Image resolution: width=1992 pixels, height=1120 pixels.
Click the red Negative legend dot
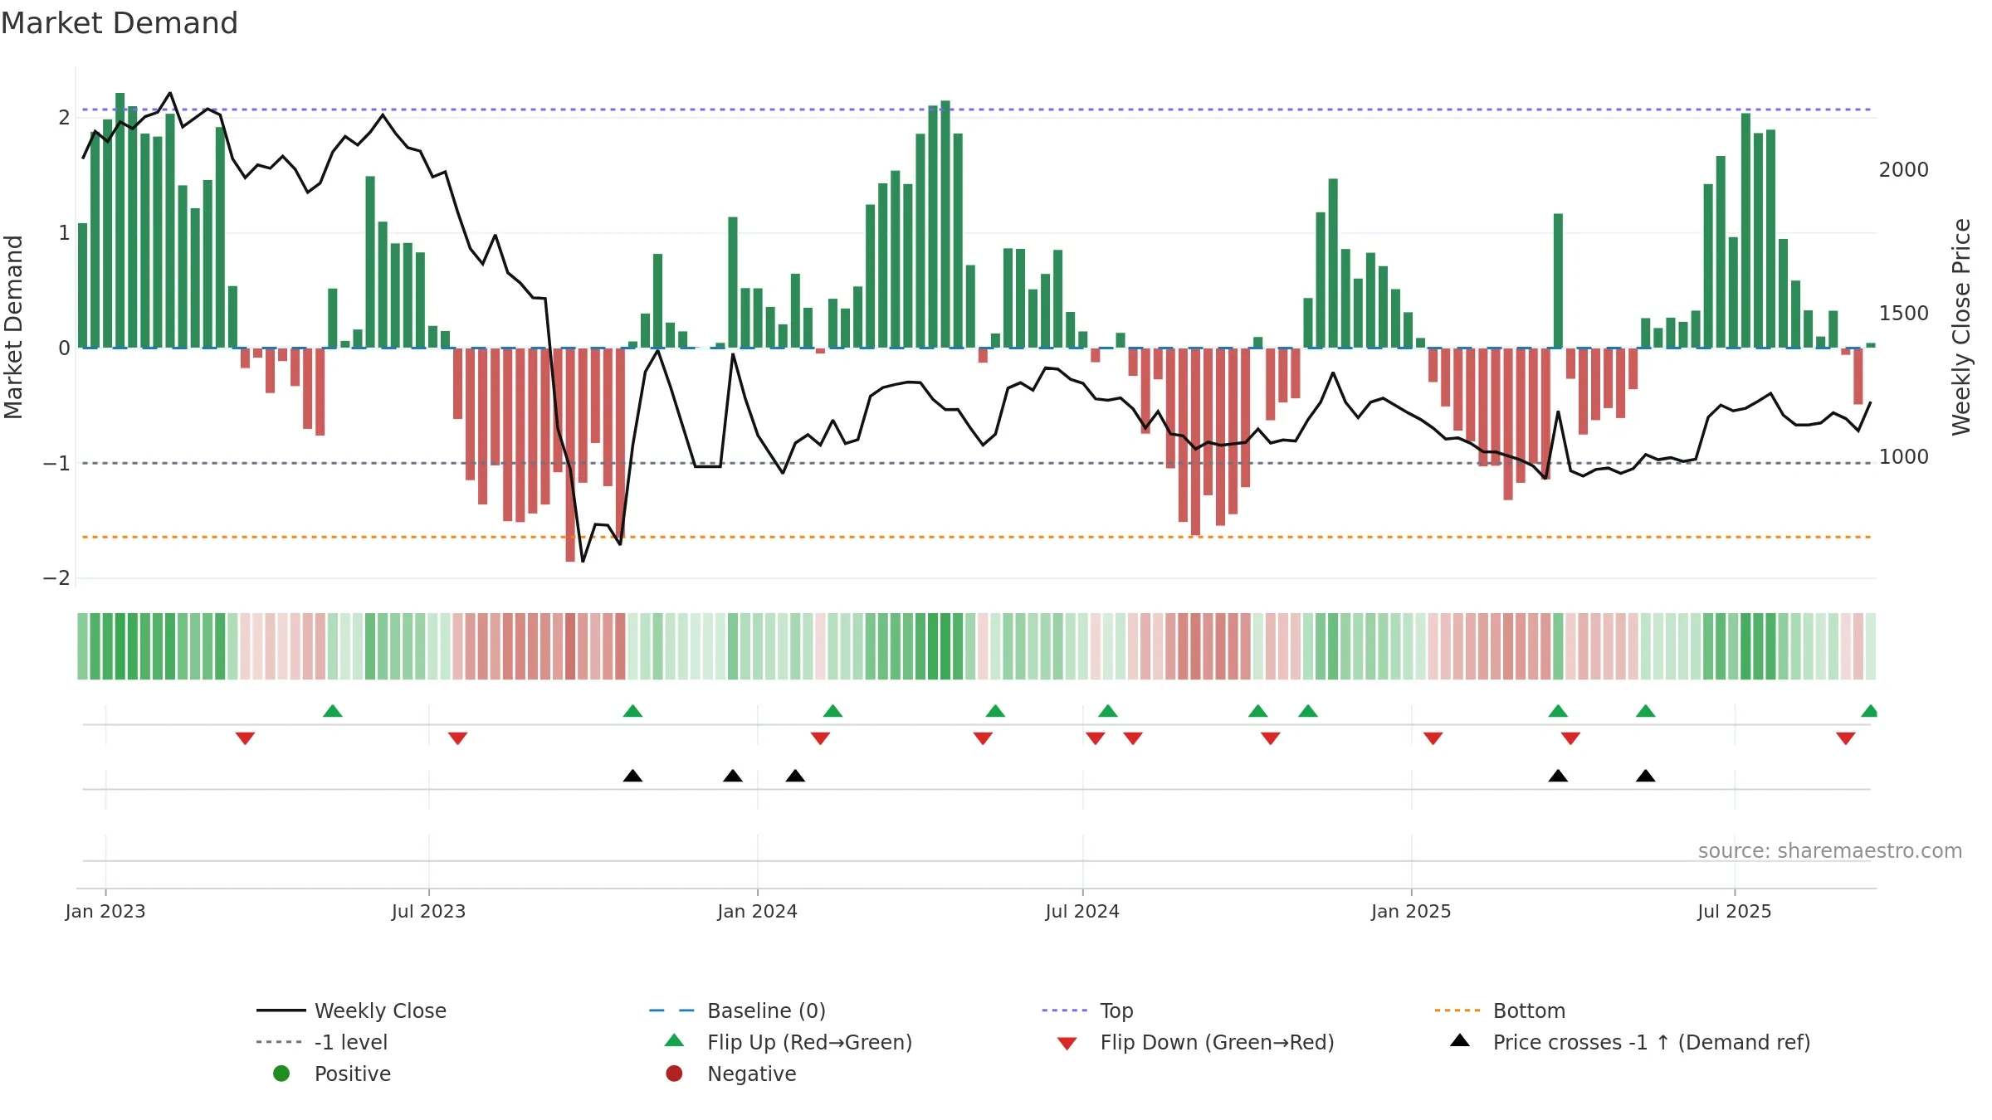(674, 1074)
